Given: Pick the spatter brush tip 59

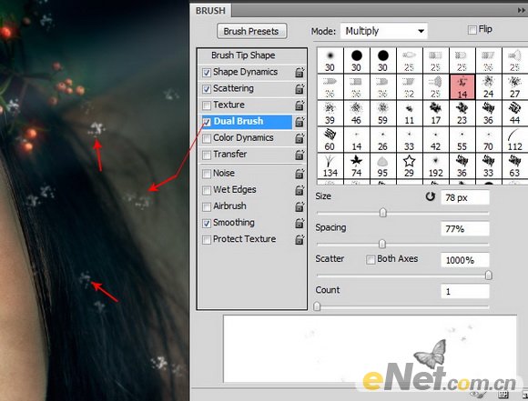Looking at the screenshot, I should (x=382, y=114).
